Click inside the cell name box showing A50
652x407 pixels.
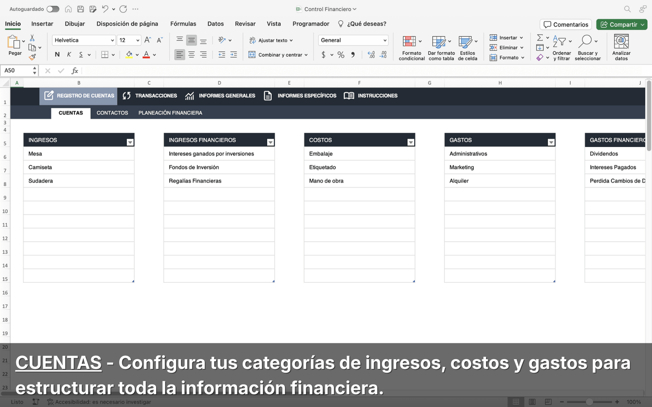tap(17, 70)
